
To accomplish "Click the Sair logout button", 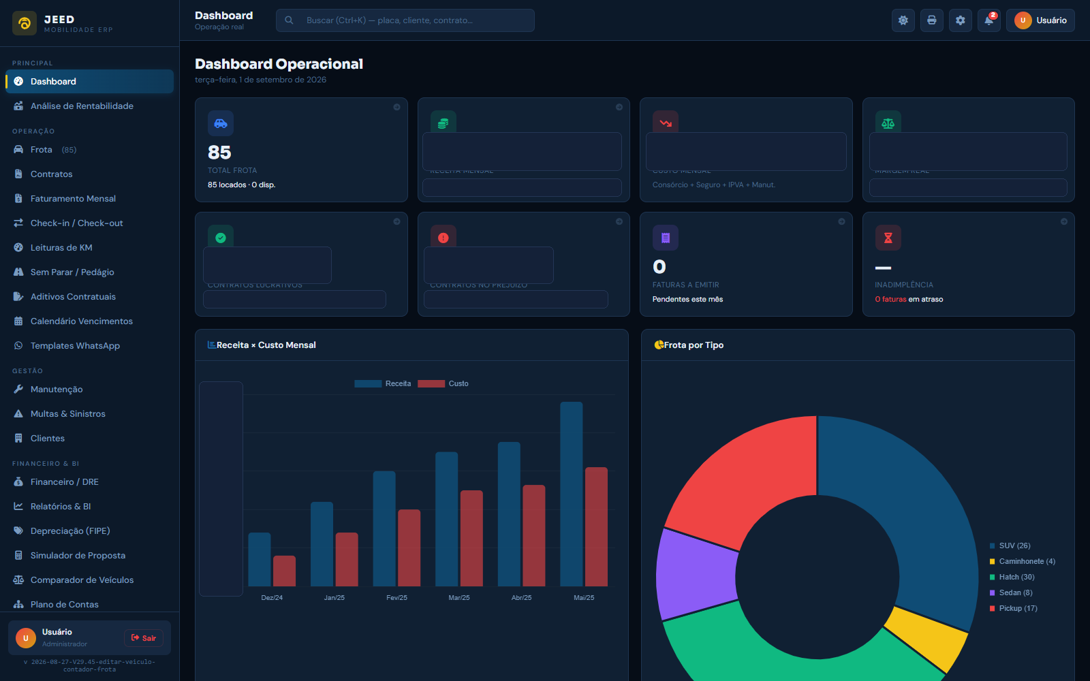I will [x=144, y=638].
